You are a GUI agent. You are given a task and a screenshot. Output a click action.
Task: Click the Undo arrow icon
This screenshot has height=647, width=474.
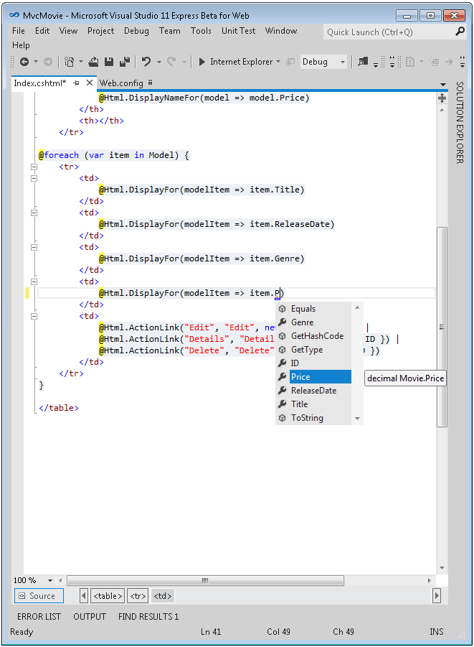pyautogui.click(x=146, y=62)
